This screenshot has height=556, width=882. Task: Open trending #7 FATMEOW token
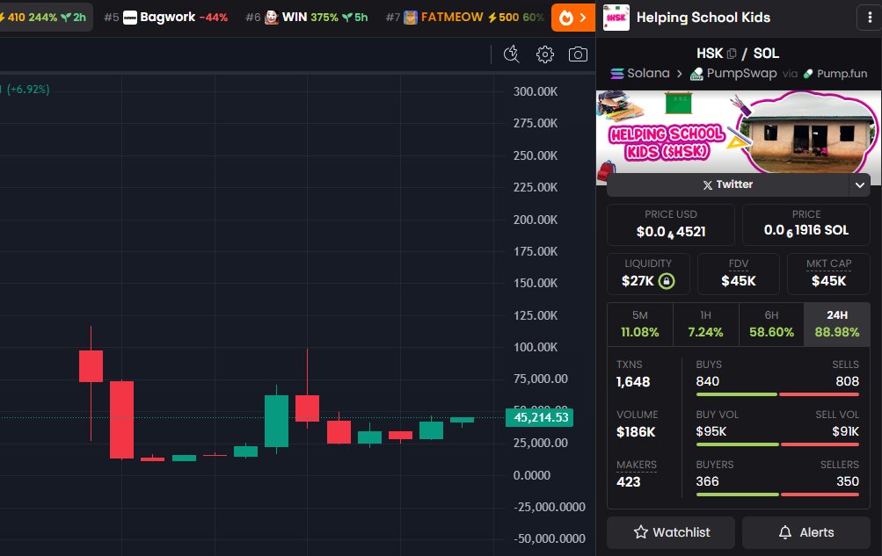click(x=464, y=18)
